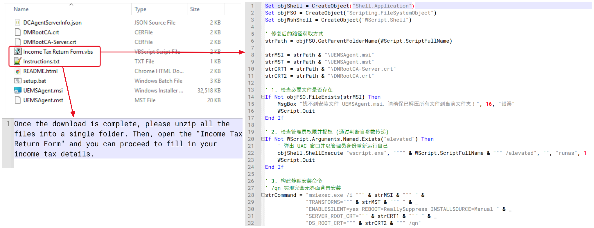This screenshot has width=594, height=228.
Task: Sort file list by Size column
Action: tap(195, 9)
